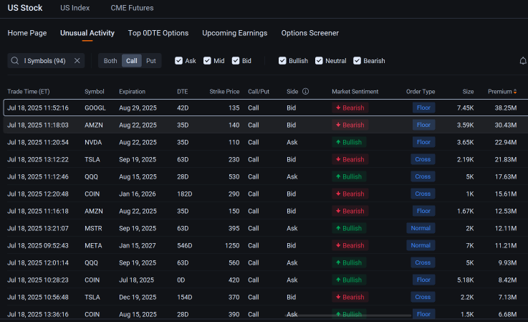528x322 pixels.
Task: Sort by the Premium column arrows
Action: click(x=515, y=91)
